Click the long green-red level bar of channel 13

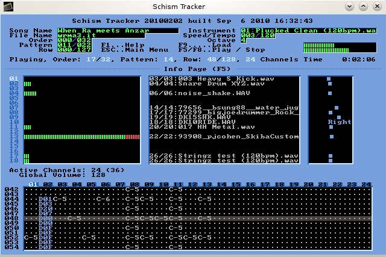tap(82, 137)
